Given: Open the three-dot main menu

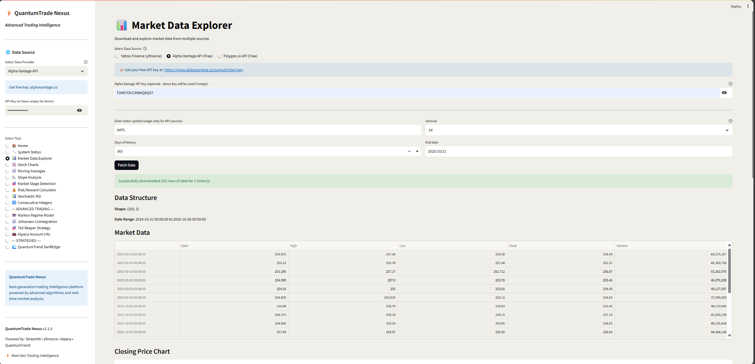Looking at the screenshot, I should 748,6.
